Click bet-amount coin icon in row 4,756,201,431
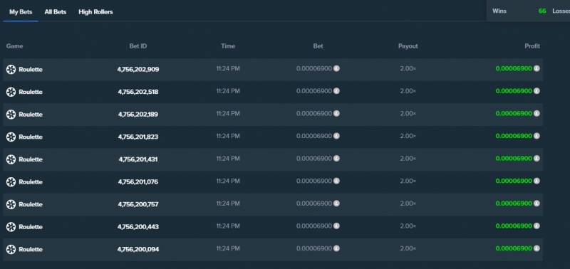The height and width of the screenshot is (269, 570). (336, 158)
